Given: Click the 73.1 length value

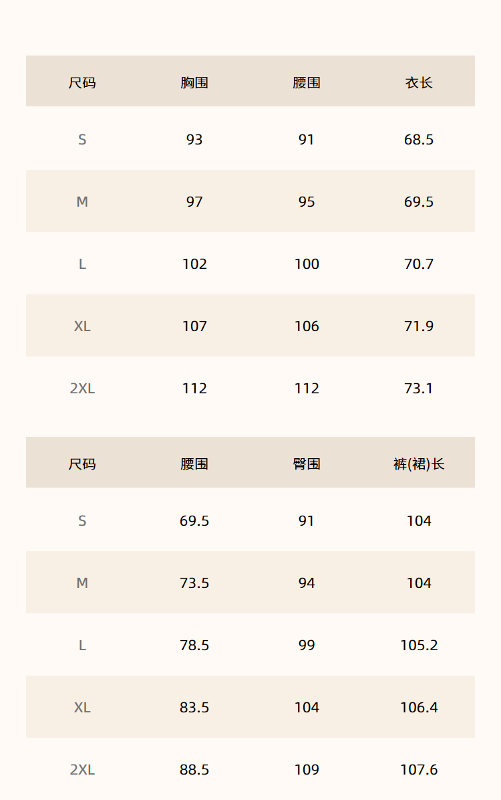Looking at the screenshot, I should tap(419, 389).
